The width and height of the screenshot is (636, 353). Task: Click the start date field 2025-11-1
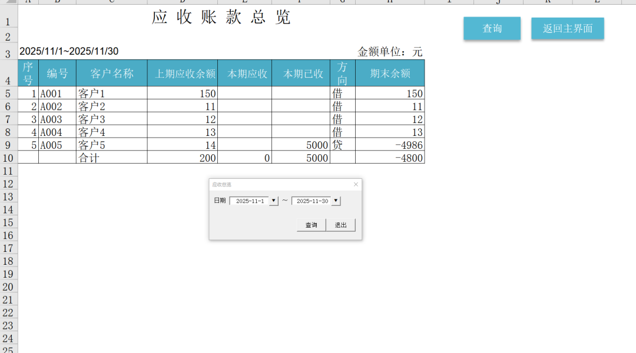250,201
